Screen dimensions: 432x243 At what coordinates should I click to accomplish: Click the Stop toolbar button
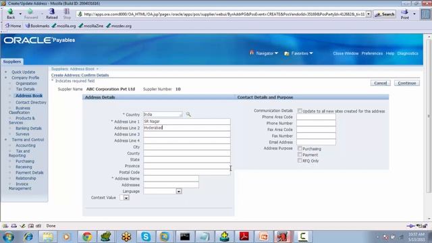[x=67, y=13]
